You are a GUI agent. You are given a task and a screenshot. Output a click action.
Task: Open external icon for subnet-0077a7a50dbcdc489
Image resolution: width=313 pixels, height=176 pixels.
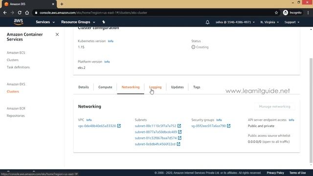[180, 132]
